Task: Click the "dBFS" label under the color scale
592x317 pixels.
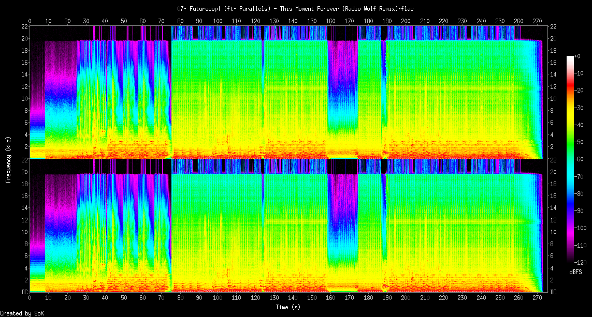Action: coord(575,271)
